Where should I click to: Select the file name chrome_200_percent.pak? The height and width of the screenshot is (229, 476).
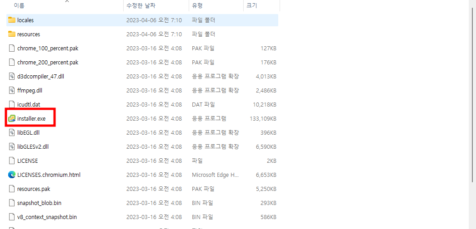coord(48,63)
